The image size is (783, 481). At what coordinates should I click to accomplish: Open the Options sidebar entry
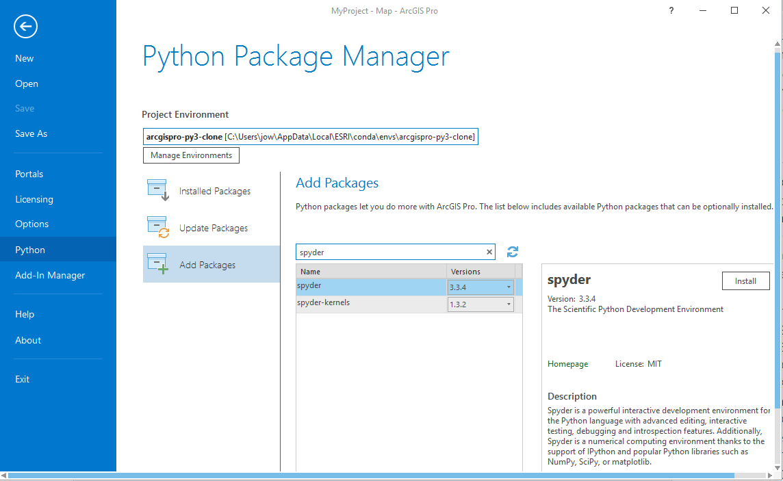pos(32,224)
